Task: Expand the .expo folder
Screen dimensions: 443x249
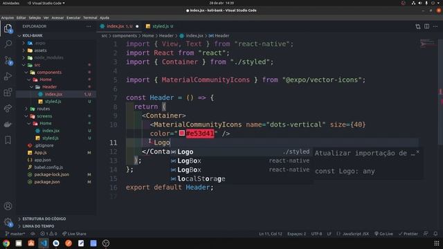Action: click(24, 43)
